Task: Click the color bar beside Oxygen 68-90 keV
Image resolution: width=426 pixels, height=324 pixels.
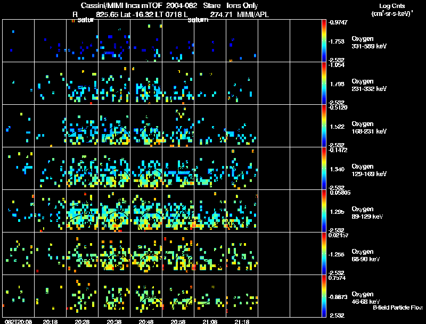Action: point(324,253)
